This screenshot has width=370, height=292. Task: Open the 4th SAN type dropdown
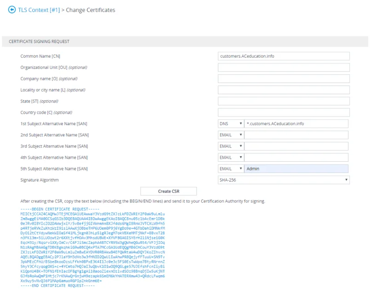click(231, 158)
